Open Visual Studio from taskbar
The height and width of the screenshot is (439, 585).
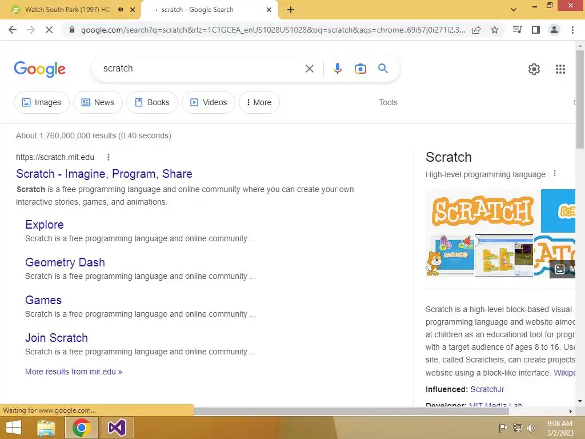coord(117,428)
